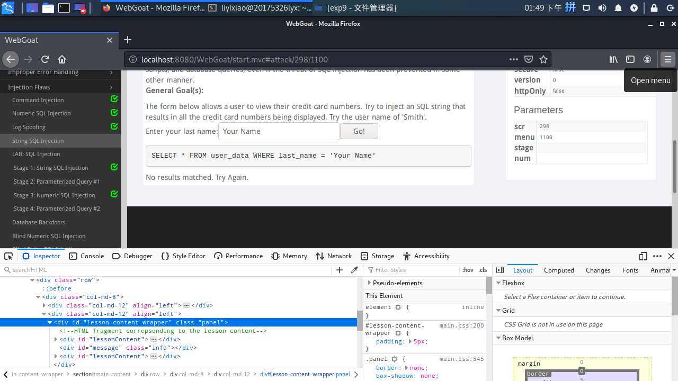Viewport: 678px width, 381px height.
Task: Focus the Search HTML field
Action: pyautogui.click(x=166, y=270)
